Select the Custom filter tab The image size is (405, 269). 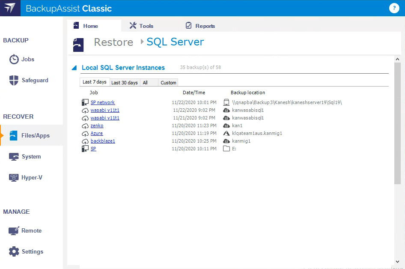[168, 83]
